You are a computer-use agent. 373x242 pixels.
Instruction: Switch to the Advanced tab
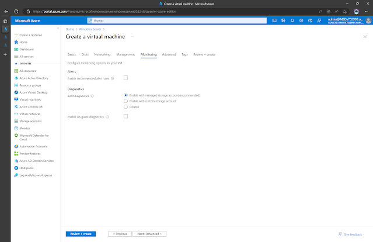[x=169, y=54]
